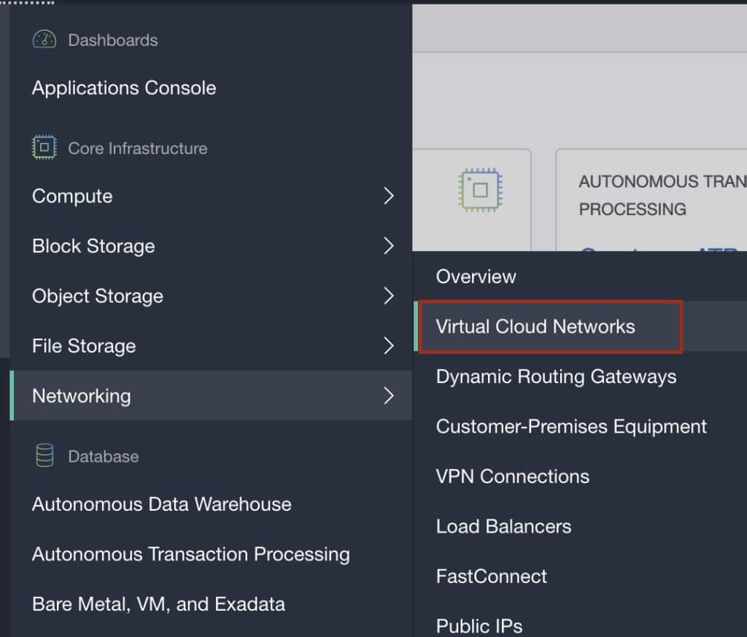Click the compute chip icon on card
This screenshot has width=747, height=637.
tap(480, 190)
